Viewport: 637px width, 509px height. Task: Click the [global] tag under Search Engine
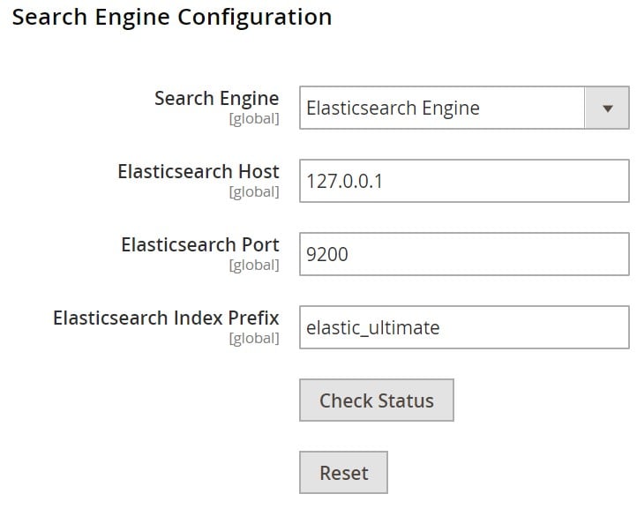point(254,118)
